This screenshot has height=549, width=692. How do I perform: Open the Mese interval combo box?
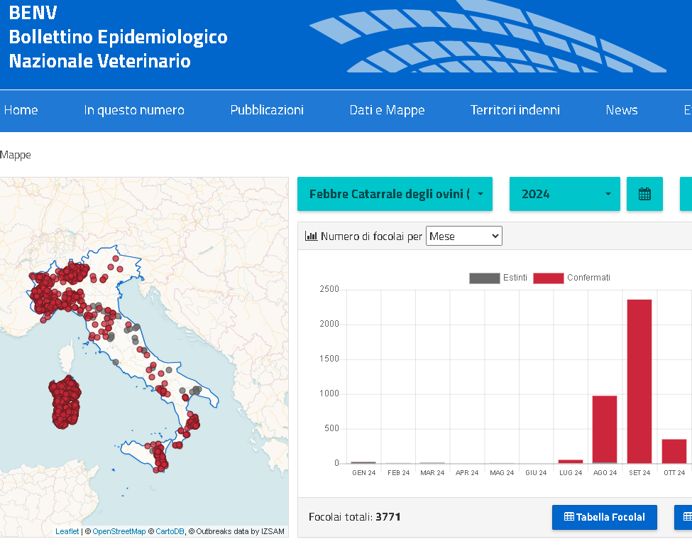[x=463, y=235]
